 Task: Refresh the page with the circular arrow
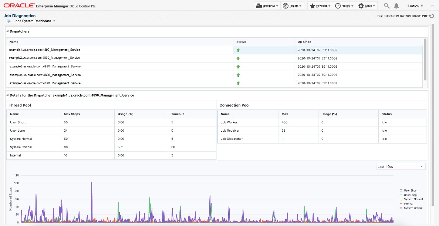tap(431, 16)
